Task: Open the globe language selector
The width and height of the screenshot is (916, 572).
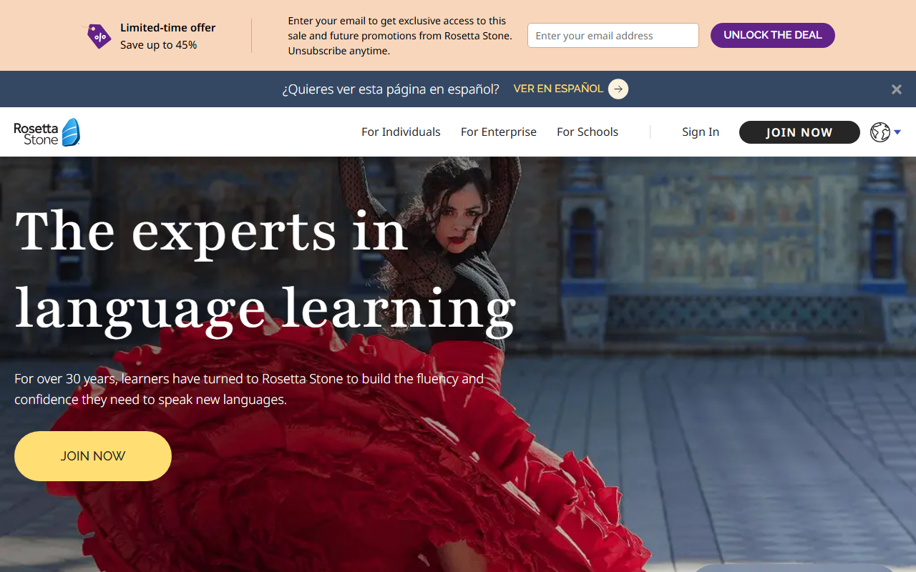Action: click(x=885, y=132)
